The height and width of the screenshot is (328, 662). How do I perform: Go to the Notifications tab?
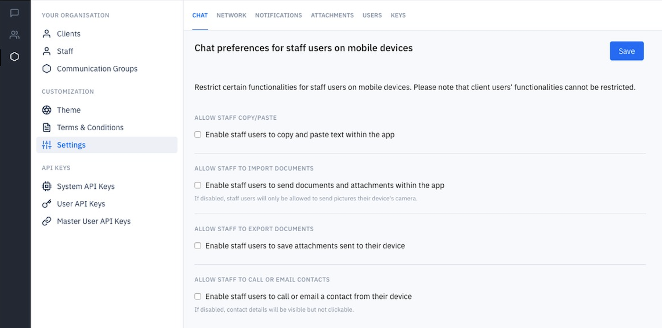pos(279,15)
